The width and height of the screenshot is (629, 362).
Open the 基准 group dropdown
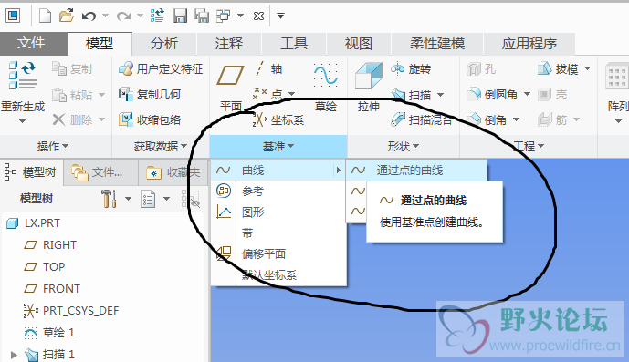278,146
